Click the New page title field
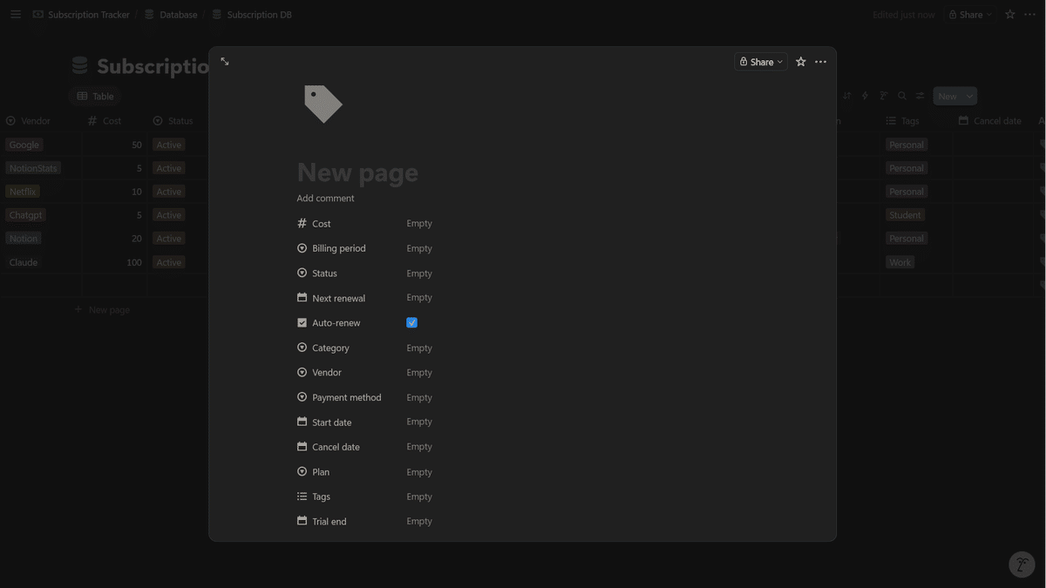 (357, 172)
